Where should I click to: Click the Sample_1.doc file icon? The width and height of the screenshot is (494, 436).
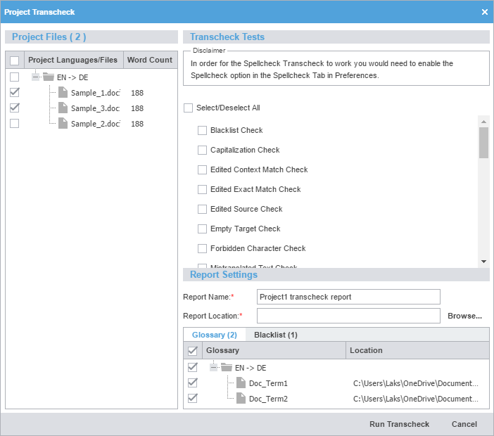click(63, 92)
